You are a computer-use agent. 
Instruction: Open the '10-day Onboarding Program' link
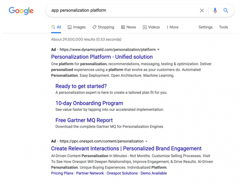pos(89,103)
